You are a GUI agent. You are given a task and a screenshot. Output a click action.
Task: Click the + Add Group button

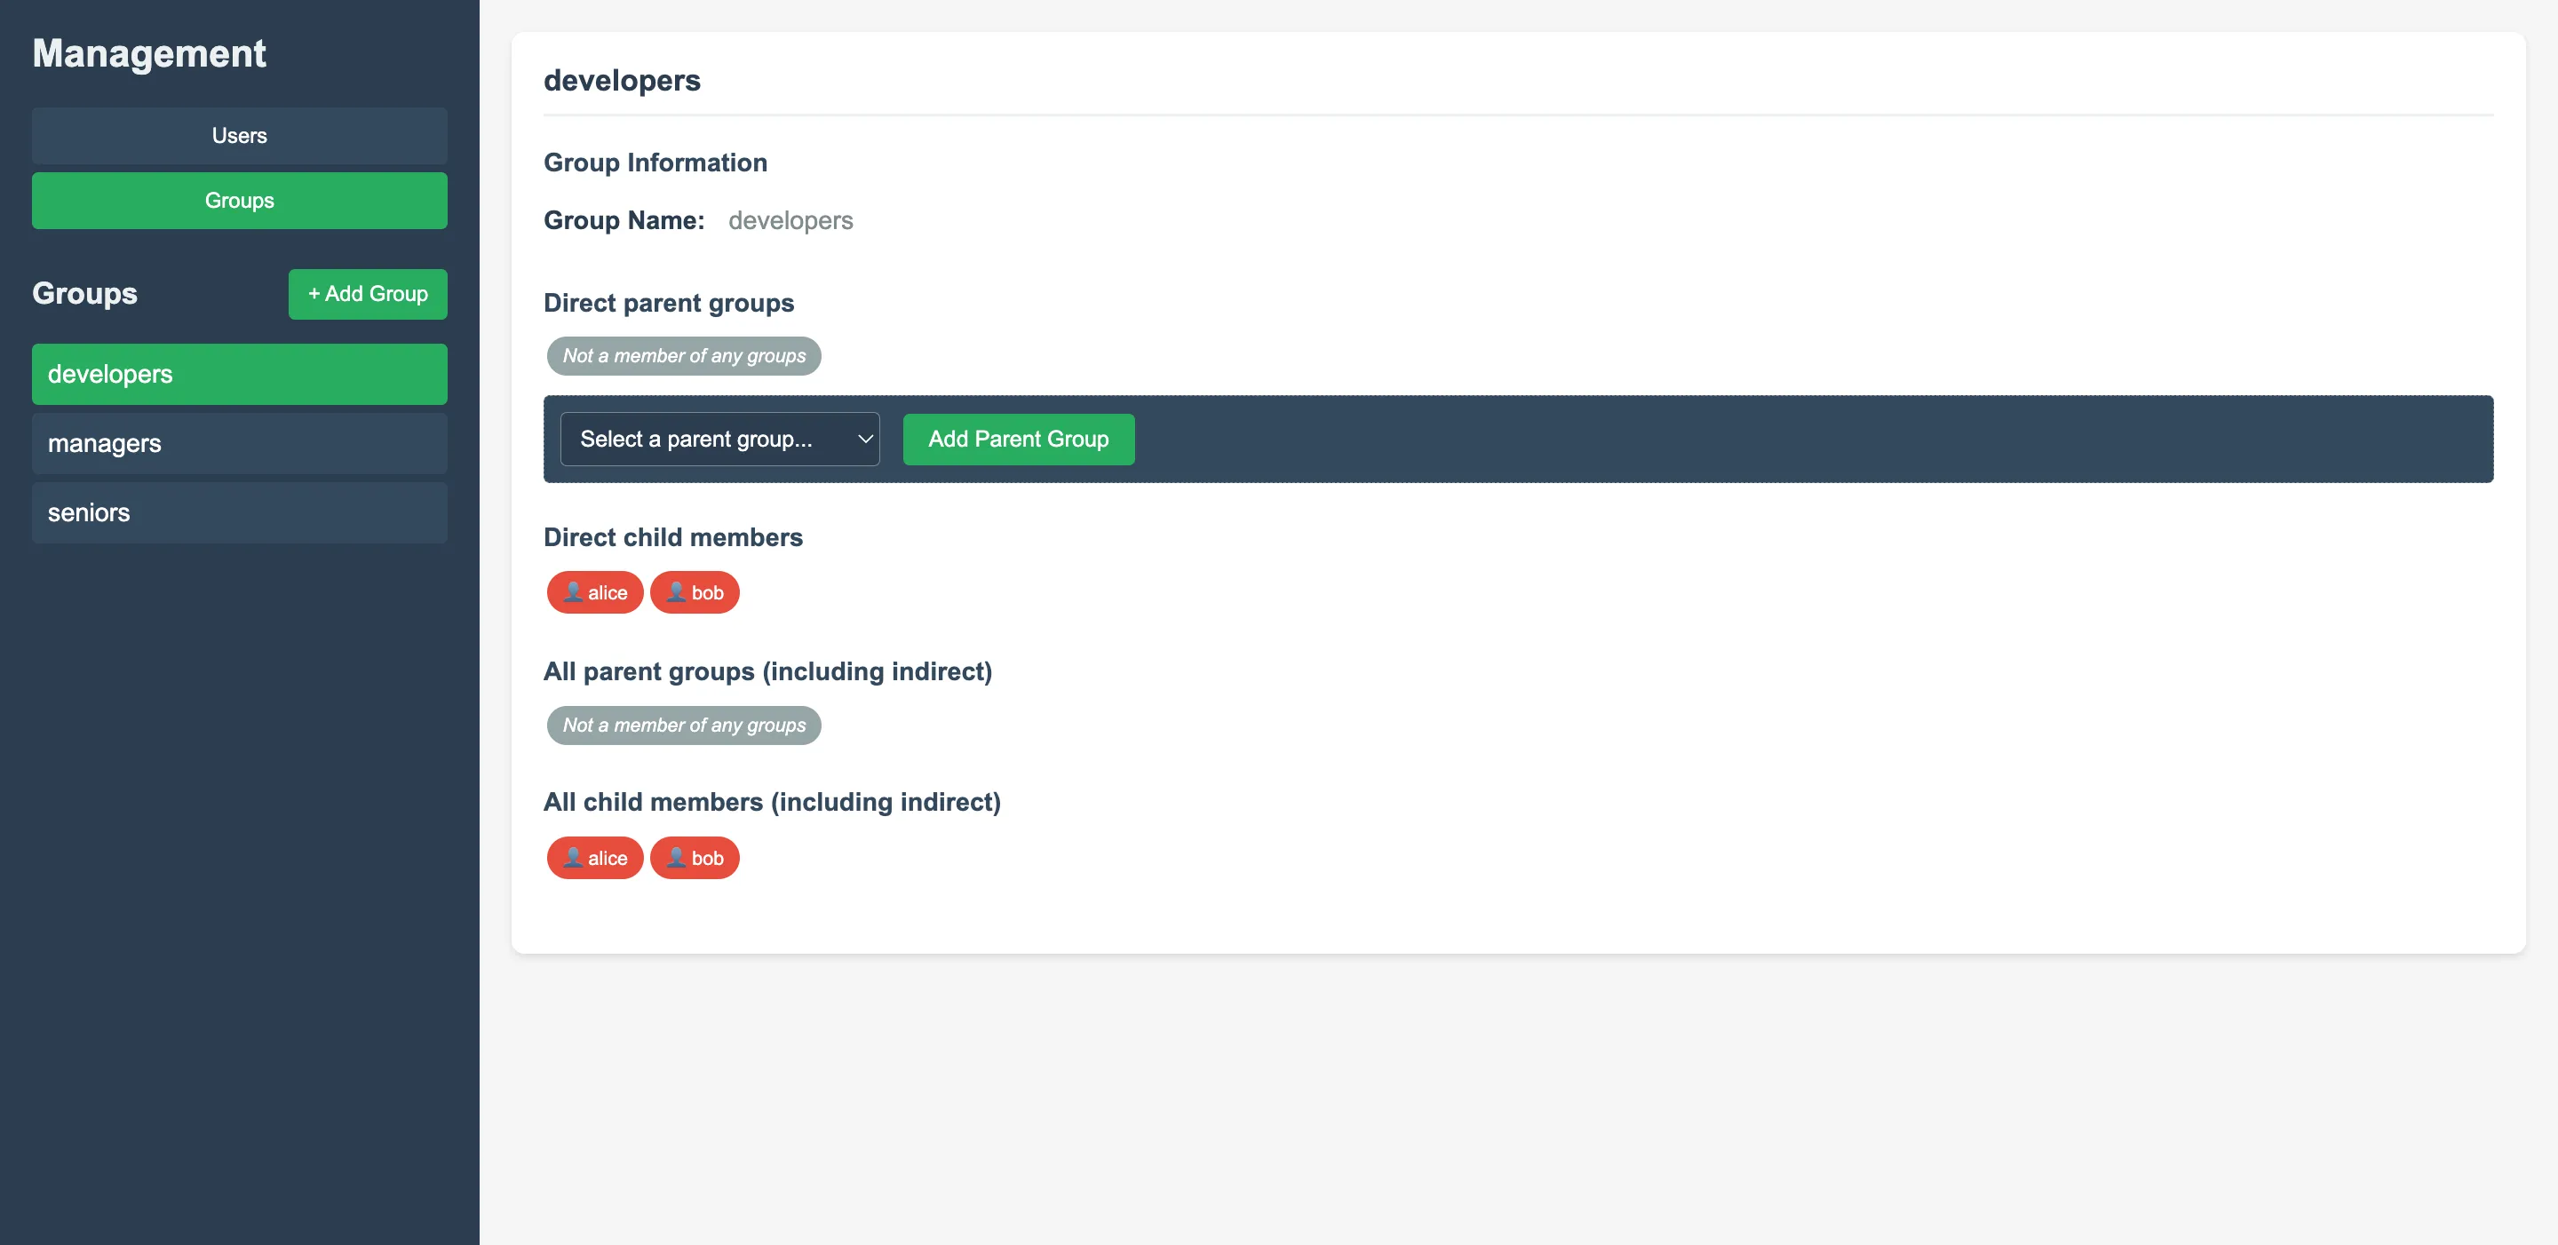(368, 294)
